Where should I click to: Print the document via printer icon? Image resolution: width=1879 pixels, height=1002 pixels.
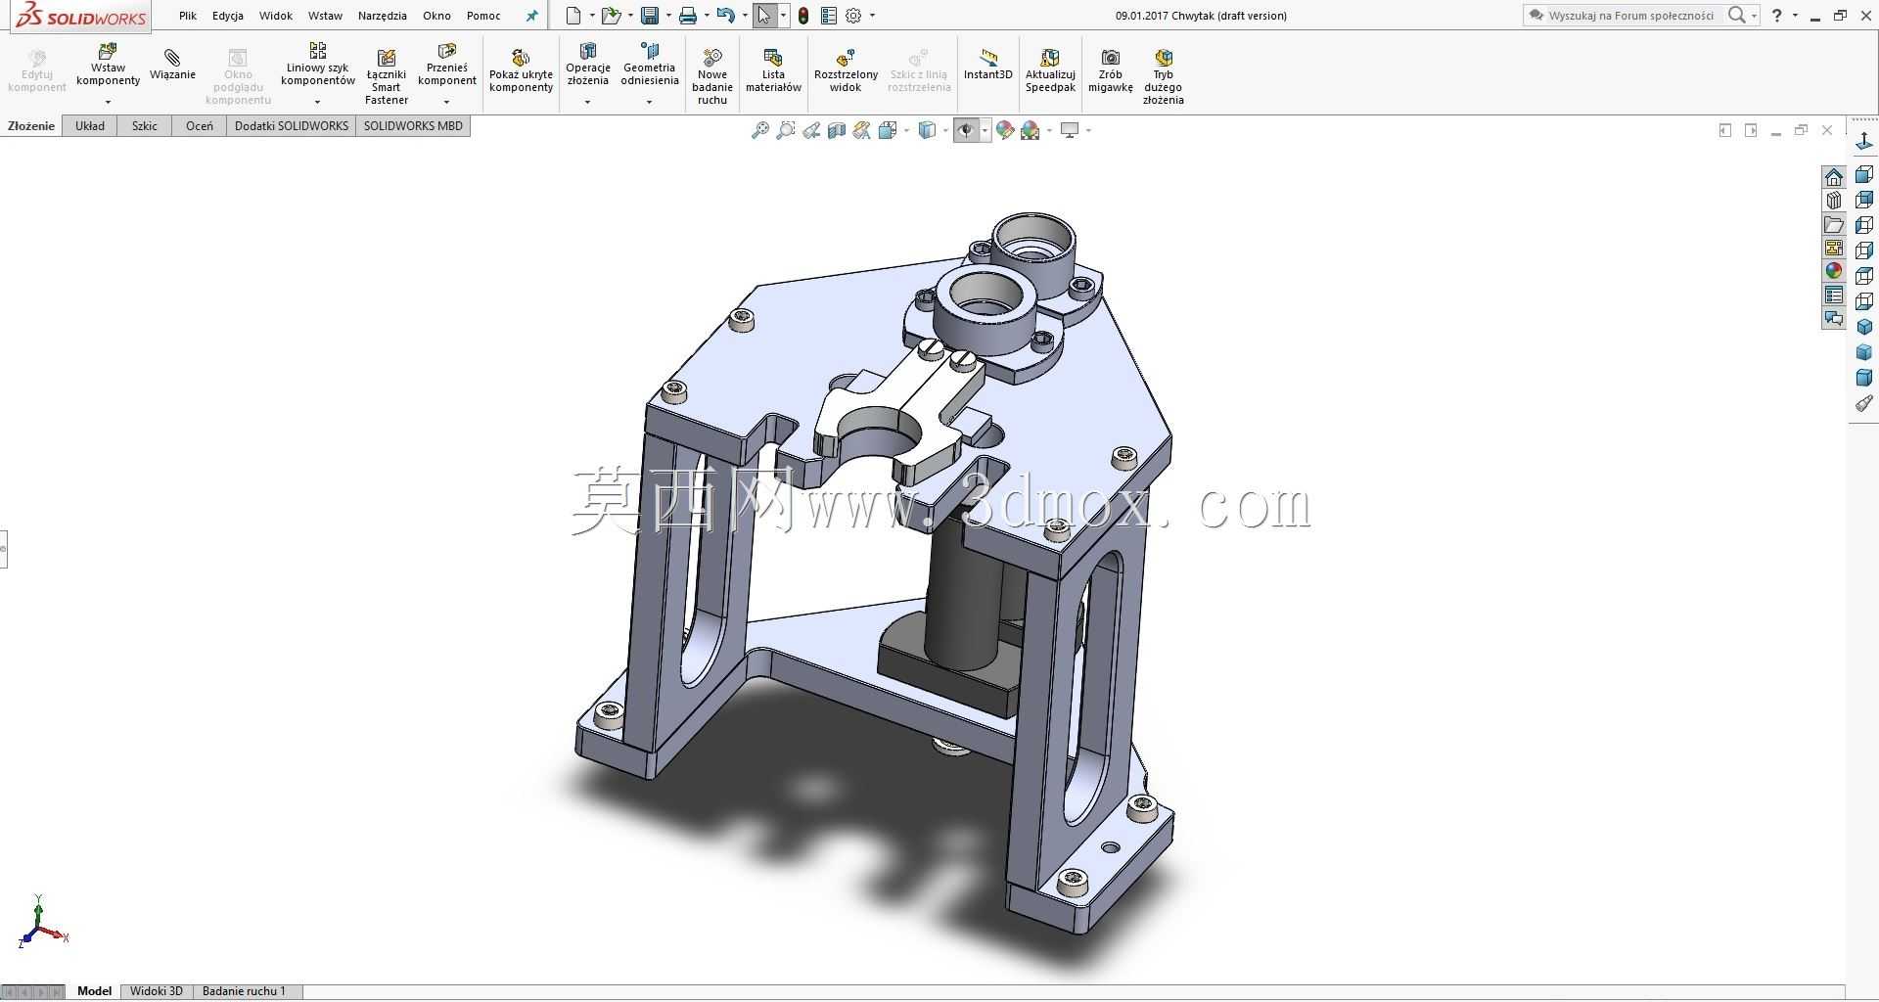pyautogui.click(x=688, y=16)
